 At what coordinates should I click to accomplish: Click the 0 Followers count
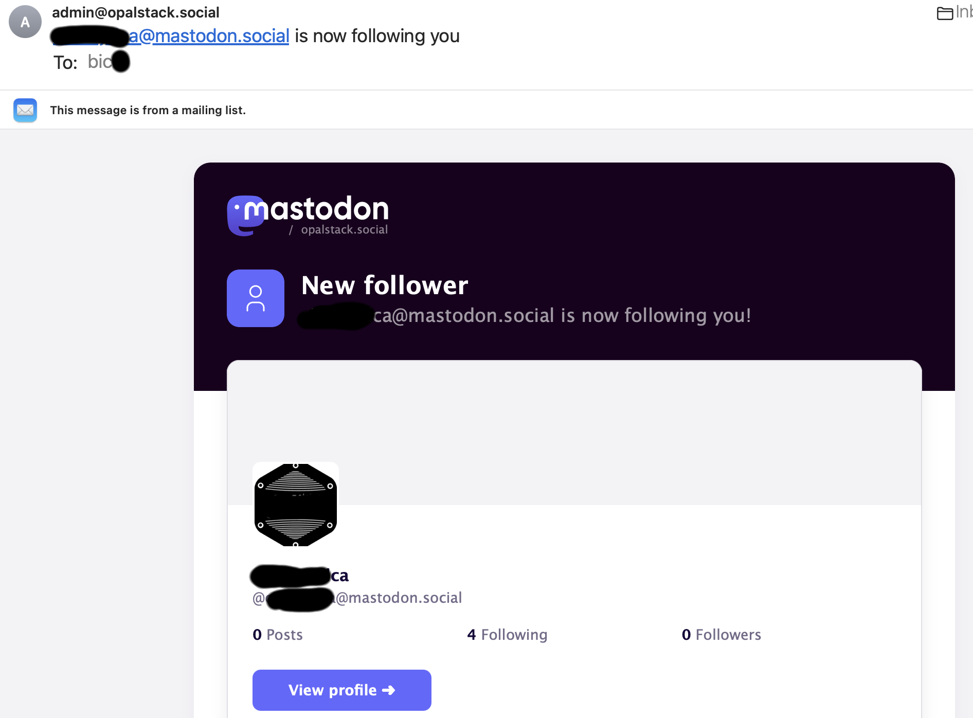point(722,635)
